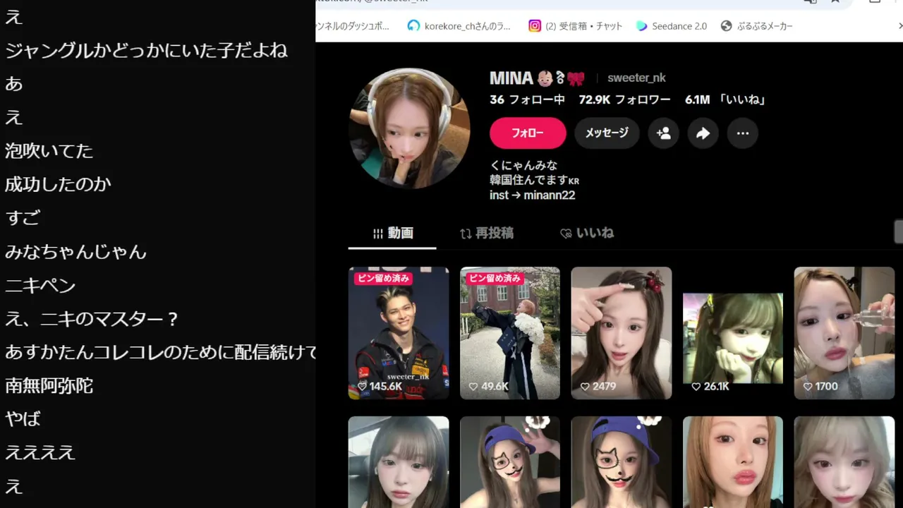The height and width of the screenshot is (508, 903).
Task: Open the Seedance 2.0 bookmark
Action: 672,26
